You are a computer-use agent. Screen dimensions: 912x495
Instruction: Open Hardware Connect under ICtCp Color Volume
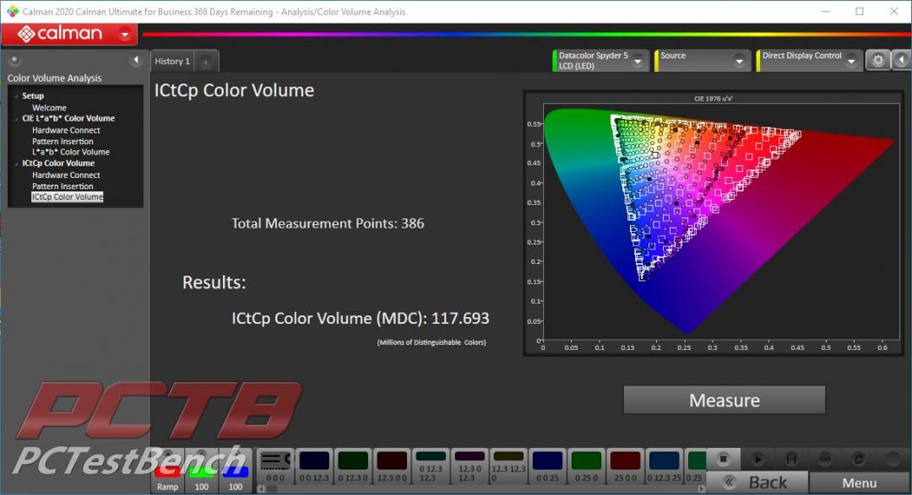click(66, 175)
